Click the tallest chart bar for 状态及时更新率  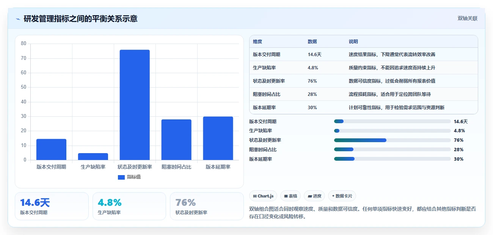(x=135, y=105)
